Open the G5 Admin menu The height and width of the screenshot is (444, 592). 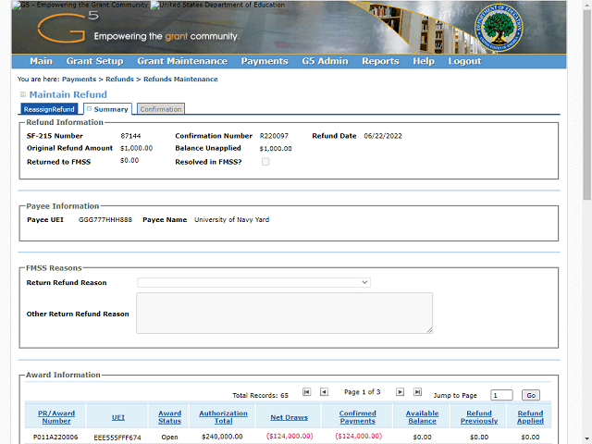coord(325,61)
